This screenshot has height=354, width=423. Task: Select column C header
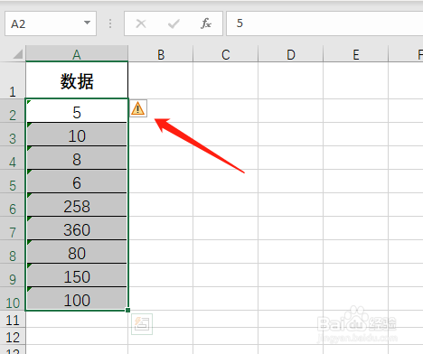[226, 53]
